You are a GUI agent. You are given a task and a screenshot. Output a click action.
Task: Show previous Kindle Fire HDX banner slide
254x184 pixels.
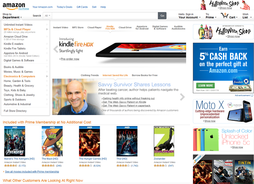[56, 49]
